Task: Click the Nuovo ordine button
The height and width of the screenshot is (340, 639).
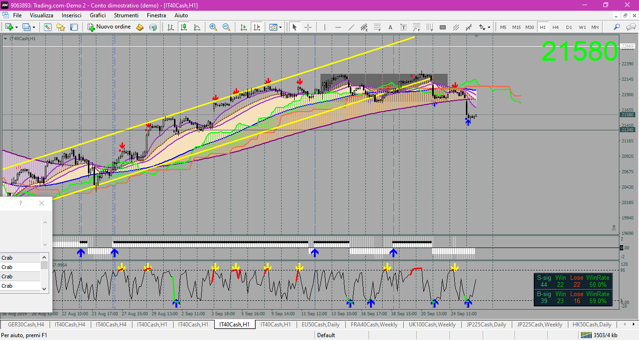Action: tap(109, 27)
